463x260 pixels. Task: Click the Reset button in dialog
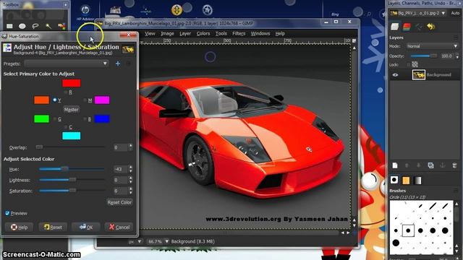click(53, 227)
